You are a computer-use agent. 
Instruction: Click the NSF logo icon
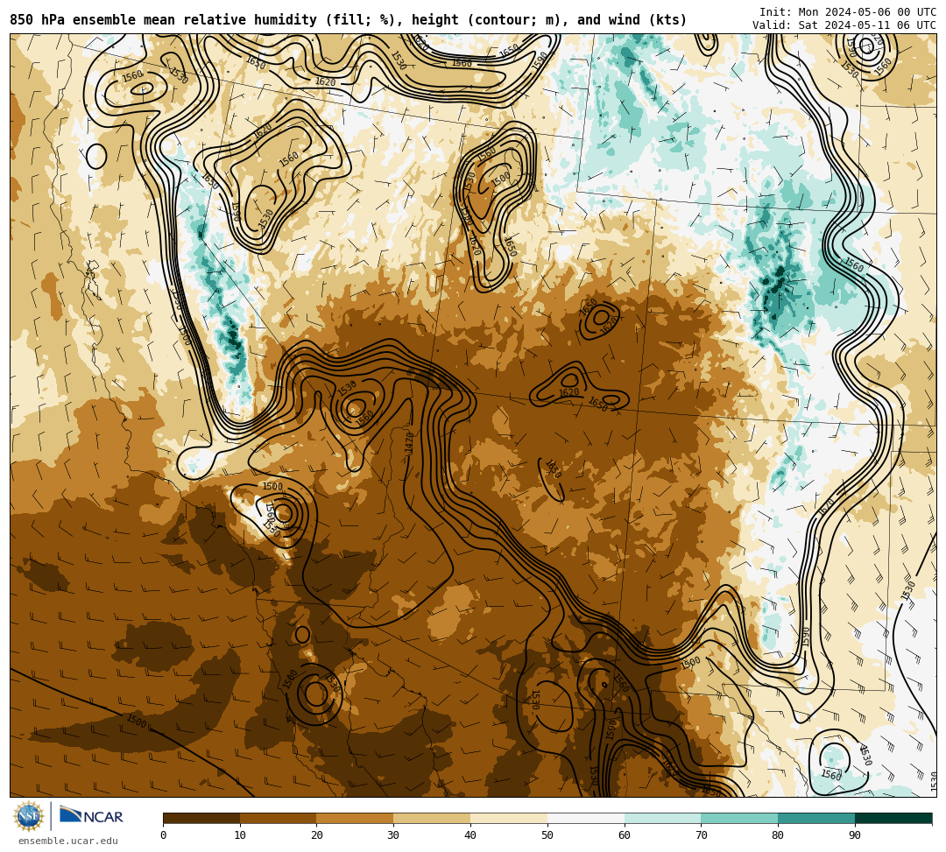pos(29,816)
